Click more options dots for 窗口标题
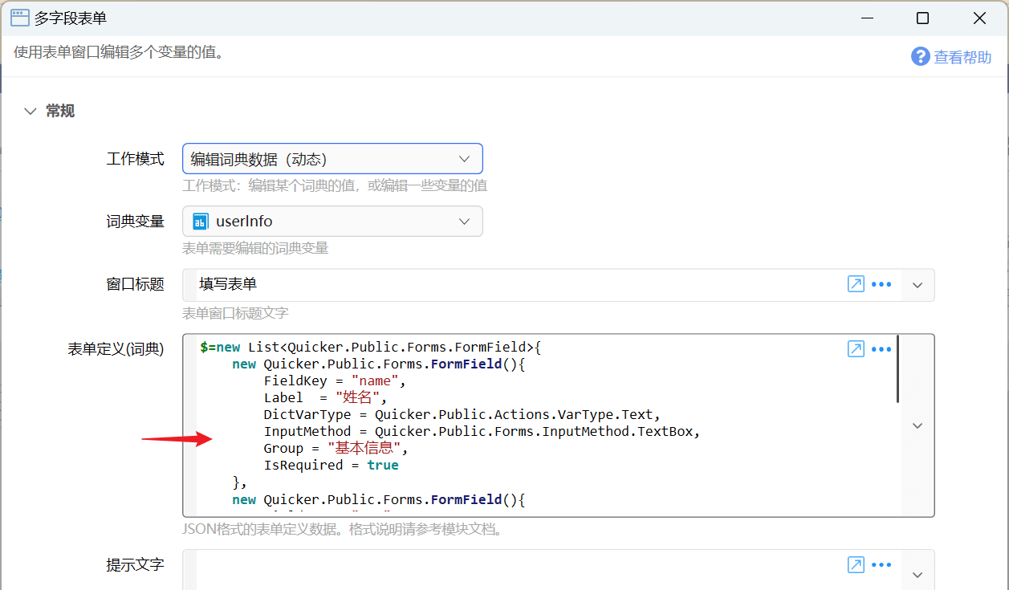The width and height of the screenshot is (1009, 590). tap(881, 284)
